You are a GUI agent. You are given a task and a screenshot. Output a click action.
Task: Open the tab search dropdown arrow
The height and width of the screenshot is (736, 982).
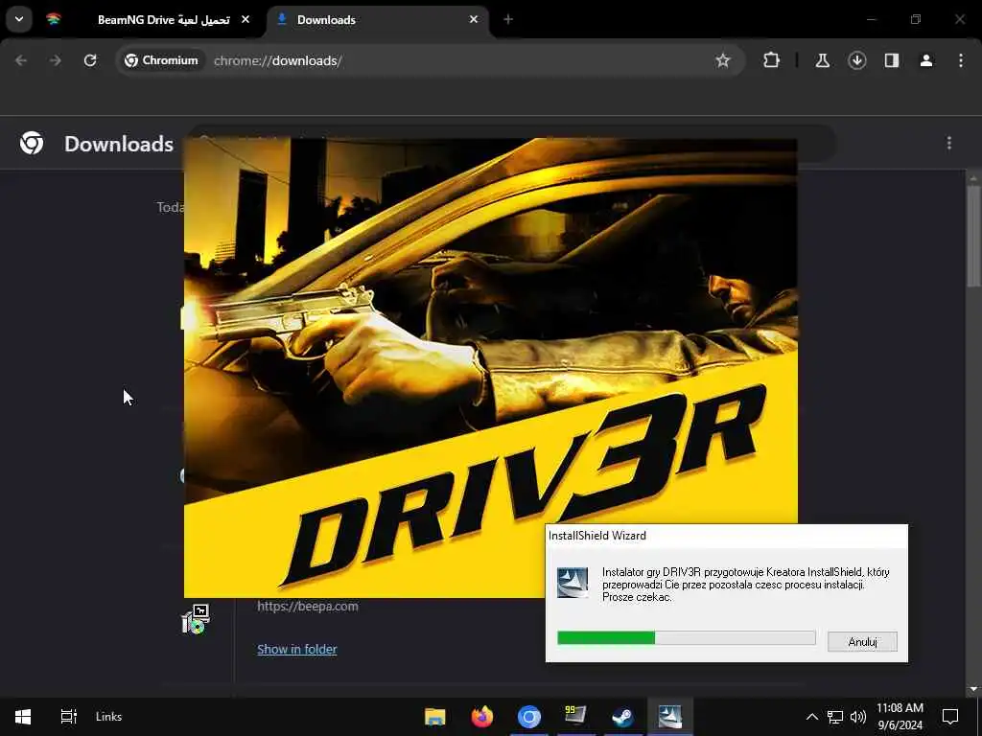tap(19, 19)
